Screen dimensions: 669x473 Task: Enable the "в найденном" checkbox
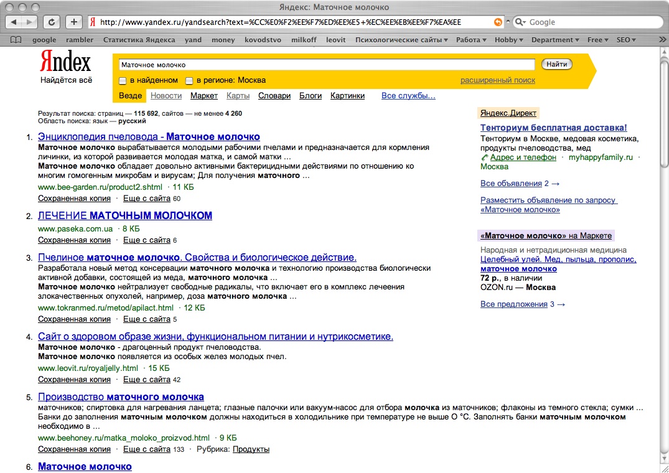123,81
